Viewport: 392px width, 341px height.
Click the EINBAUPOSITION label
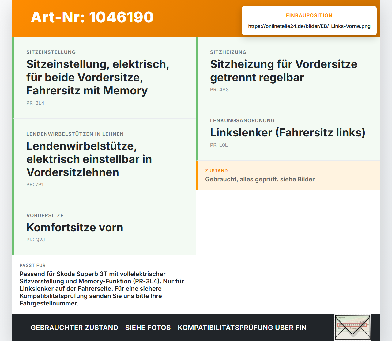click(309, 15)
